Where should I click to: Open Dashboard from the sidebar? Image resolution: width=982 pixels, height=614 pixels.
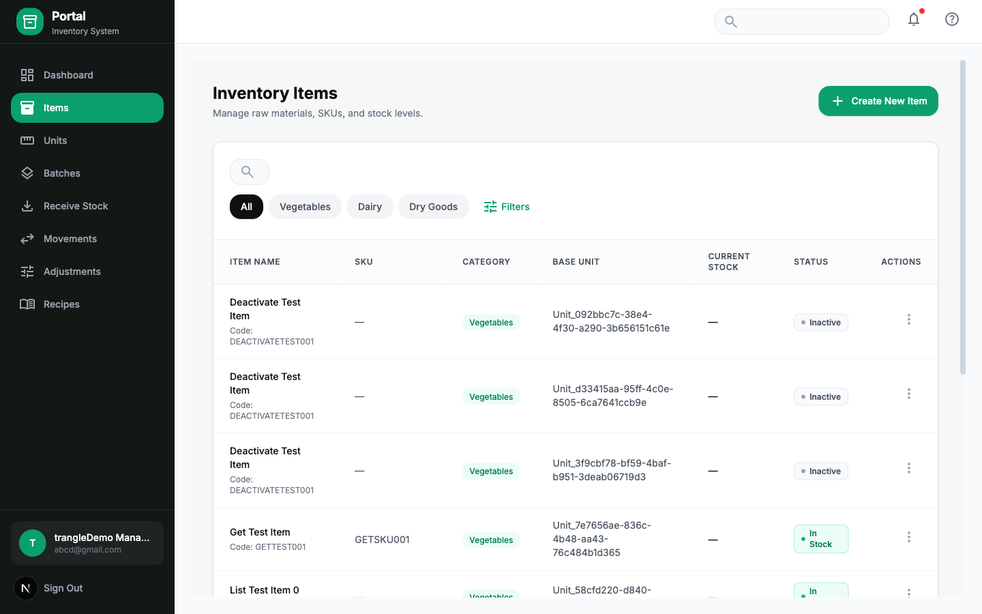(87, 75)
